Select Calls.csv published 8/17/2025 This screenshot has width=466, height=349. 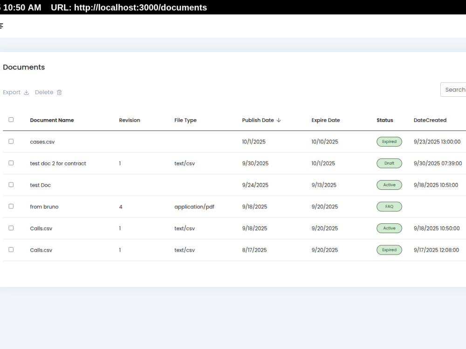pos(41,250)
